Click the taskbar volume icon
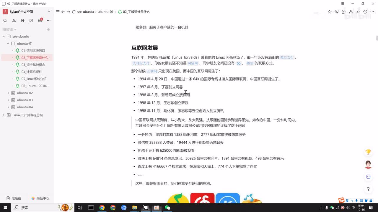The width and height of the screenshot is (378, 212). click(348, 208)
